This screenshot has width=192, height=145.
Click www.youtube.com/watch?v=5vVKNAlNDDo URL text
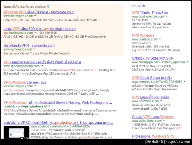coord(60,127)
